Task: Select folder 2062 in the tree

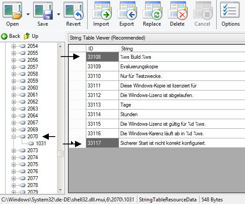Action: click(x=29, y=102)
